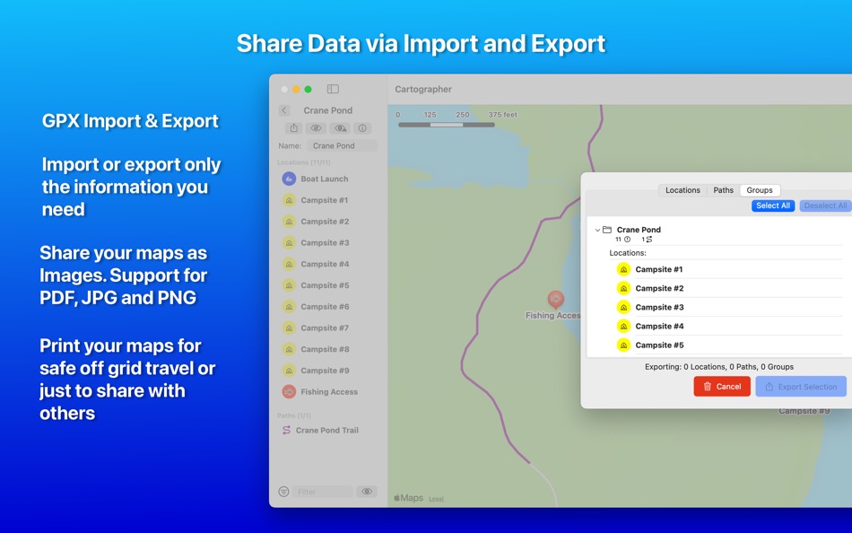Toggle the sidebar layout icon in the titlebar
The height and width of the screenshot is (533, 852).
(333, 89)
